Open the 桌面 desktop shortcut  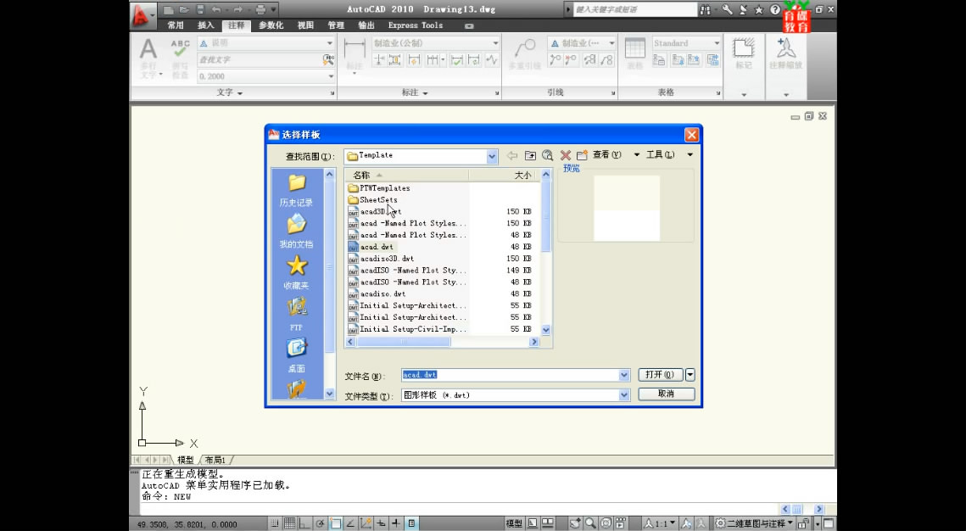pos(296,355)
